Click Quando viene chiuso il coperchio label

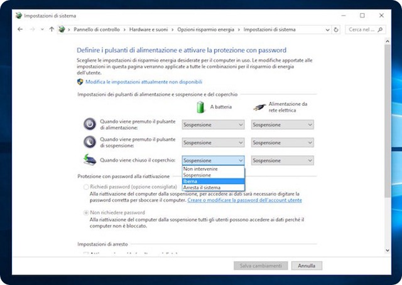coord(138,160)
